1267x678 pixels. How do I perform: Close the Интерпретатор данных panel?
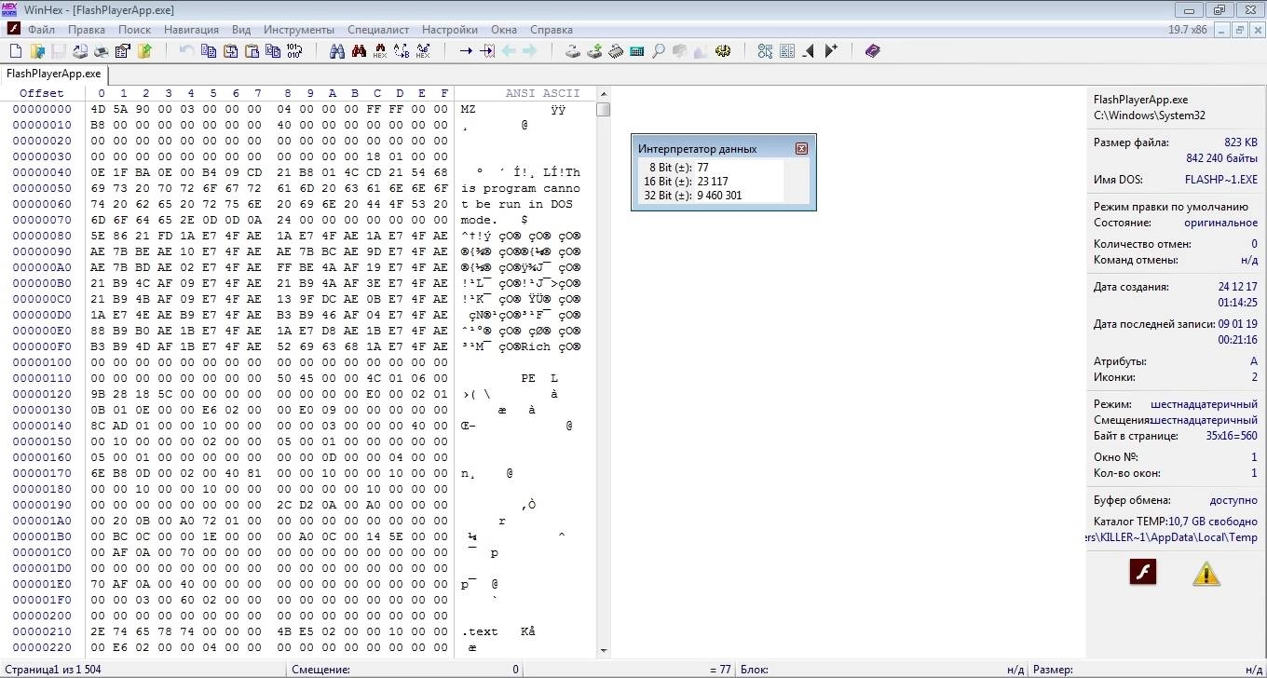(801, 149)
